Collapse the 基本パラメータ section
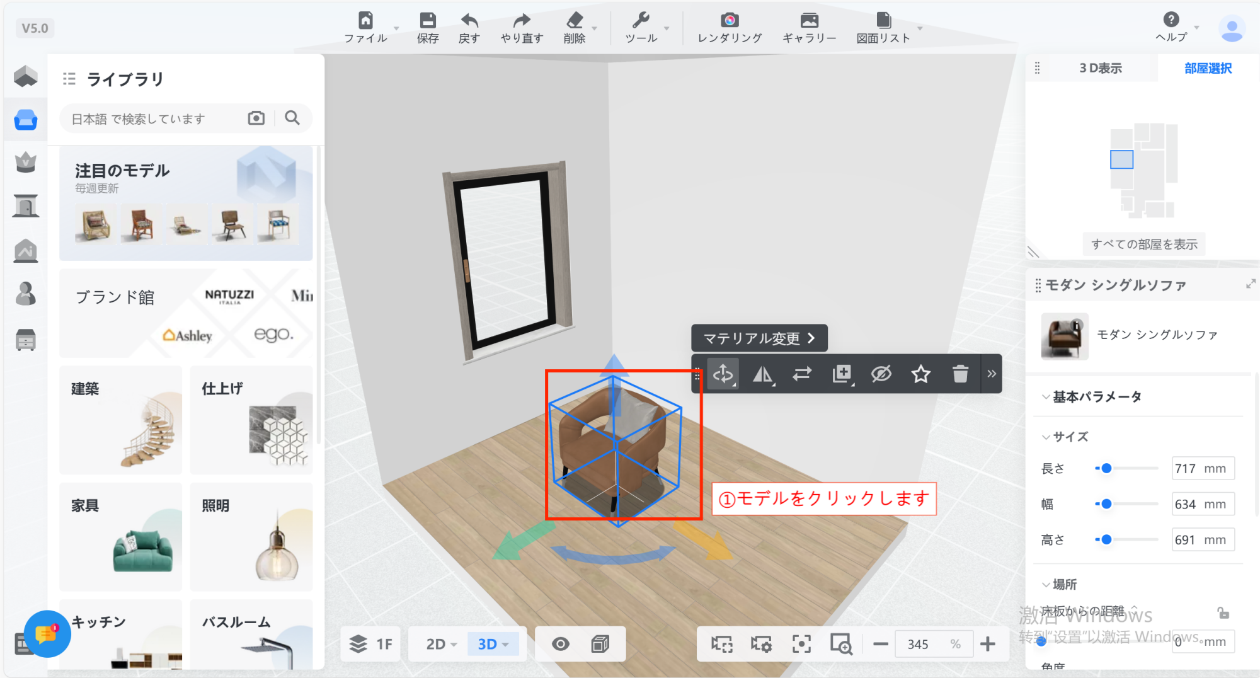The image size is (1260, 678). coord(1046,397)
